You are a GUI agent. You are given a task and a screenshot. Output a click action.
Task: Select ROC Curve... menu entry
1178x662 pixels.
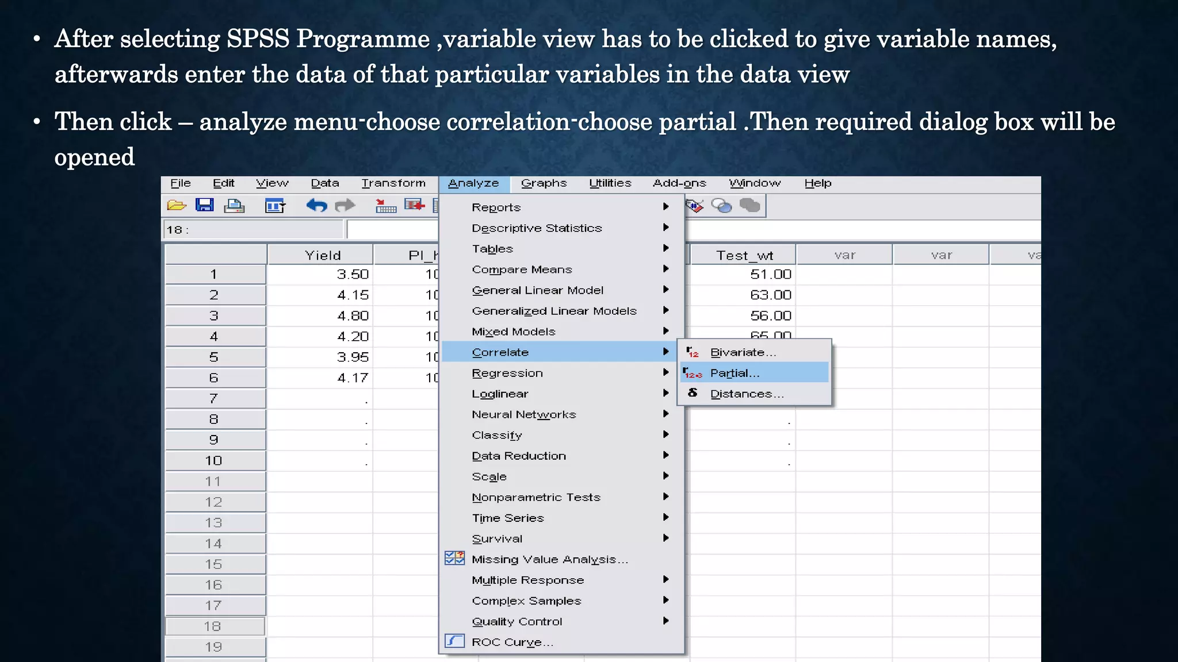point(562,642)
